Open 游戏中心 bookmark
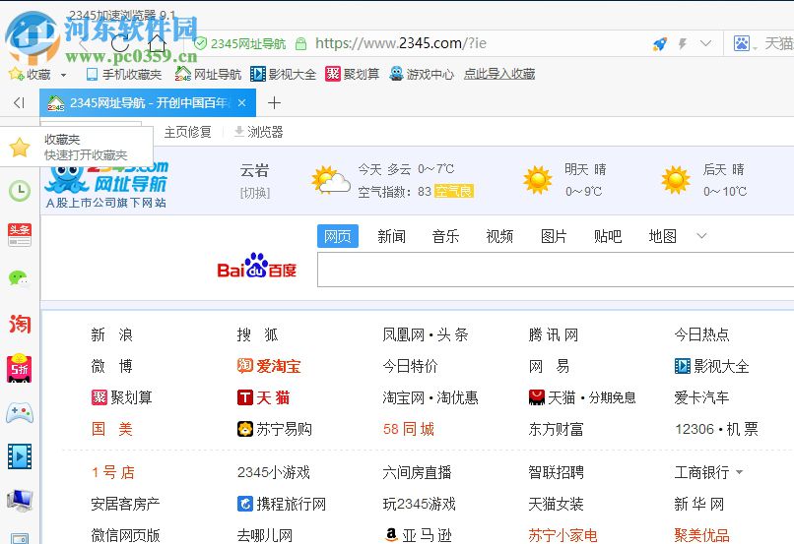 [422, 75]
